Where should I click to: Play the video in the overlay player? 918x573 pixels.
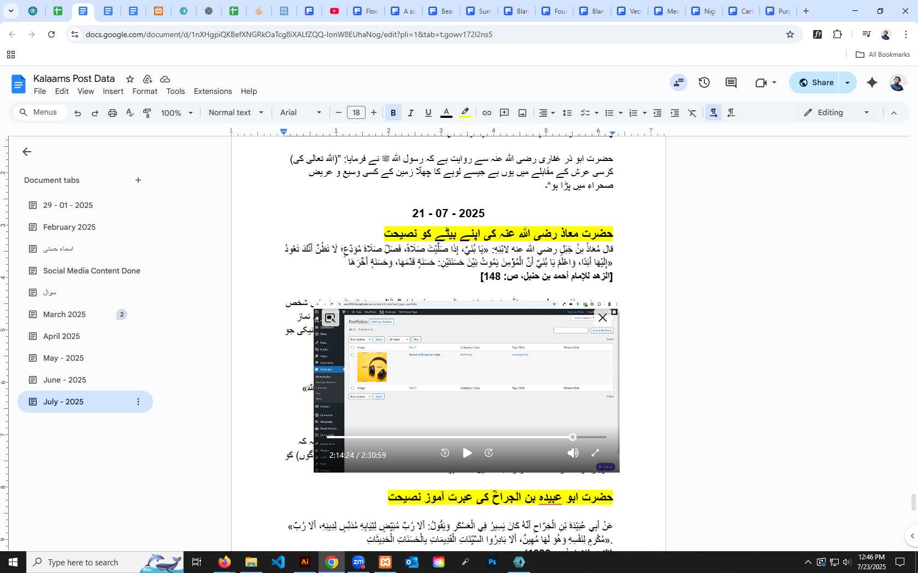point(467,453)
